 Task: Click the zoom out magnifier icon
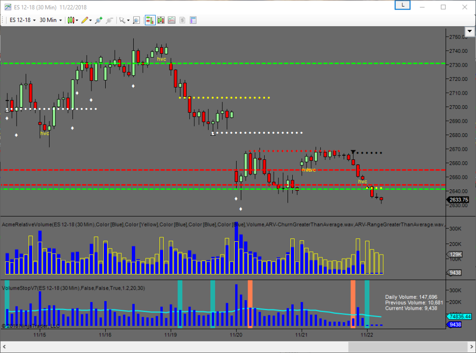coord(109,20)
